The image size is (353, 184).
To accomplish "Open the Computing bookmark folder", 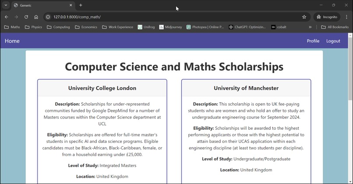I will [x=58, y=27].
